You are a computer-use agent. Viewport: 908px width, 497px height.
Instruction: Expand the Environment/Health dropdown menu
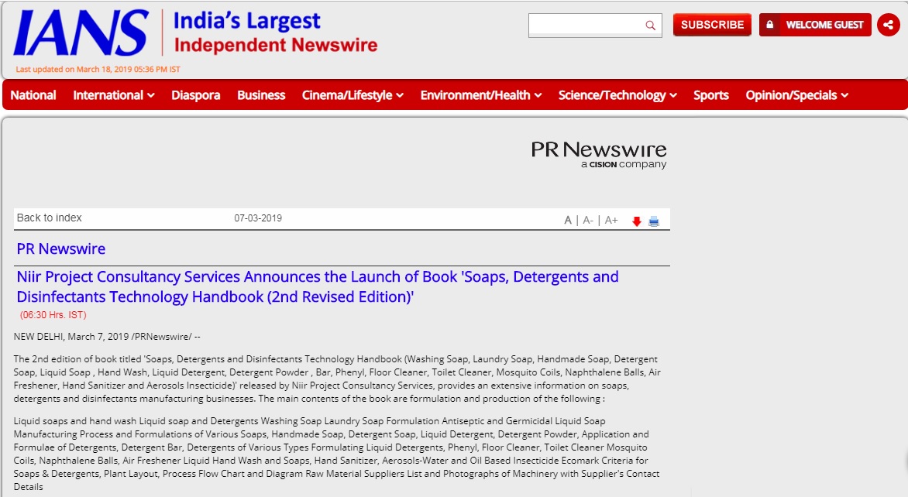point(480,95)
